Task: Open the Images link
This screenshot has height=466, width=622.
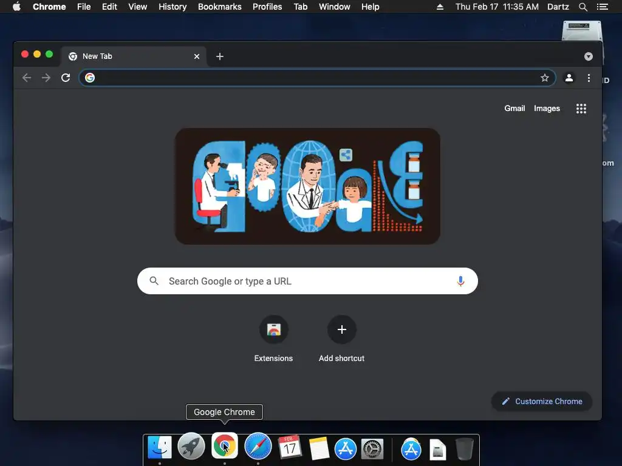Action: (547, 109)
